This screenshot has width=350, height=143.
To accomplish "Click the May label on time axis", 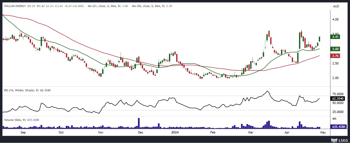I will coord(324,132).
